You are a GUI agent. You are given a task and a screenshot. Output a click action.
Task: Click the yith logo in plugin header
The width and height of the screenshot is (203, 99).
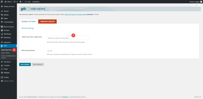tap(24, 9)
